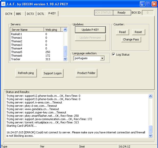
Task: Click the disabled Update Firmware button
Action: point(90,38)
